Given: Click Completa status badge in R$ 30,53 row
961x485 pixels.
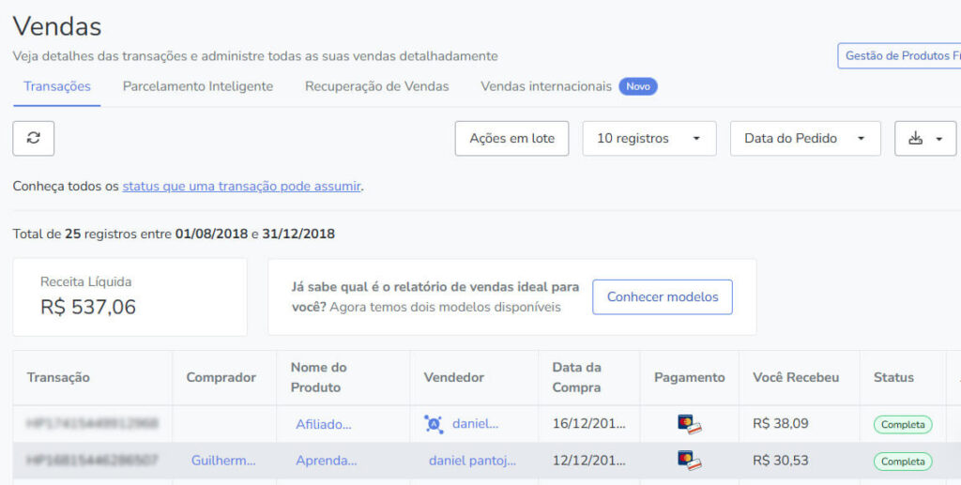Looking at the screenshot, I should pyautogui.click(x=903, y=462).
